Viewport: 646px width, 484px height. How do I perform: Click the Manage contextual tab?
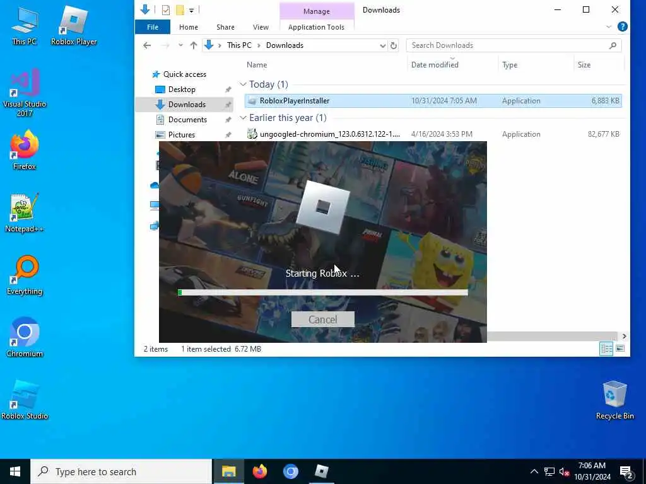coord(317,11)
